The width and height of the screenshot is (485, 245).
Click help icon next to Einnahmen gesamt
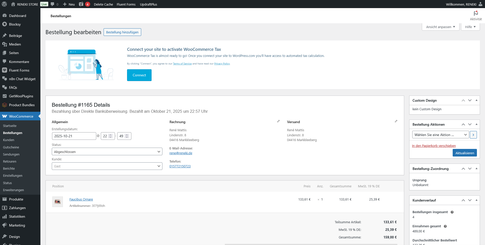[x=445, y=226]
